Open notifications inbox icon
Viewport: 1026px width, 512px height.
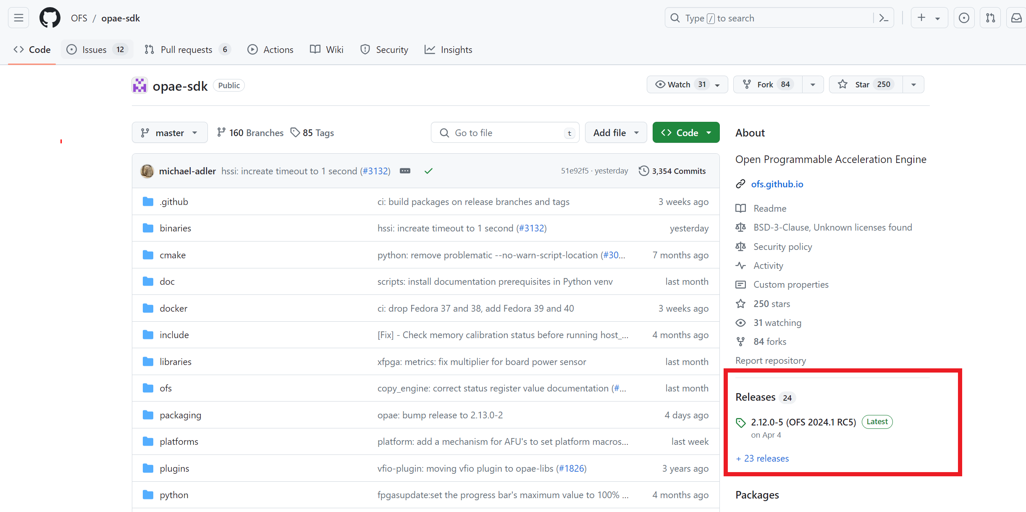[1016, 18]
